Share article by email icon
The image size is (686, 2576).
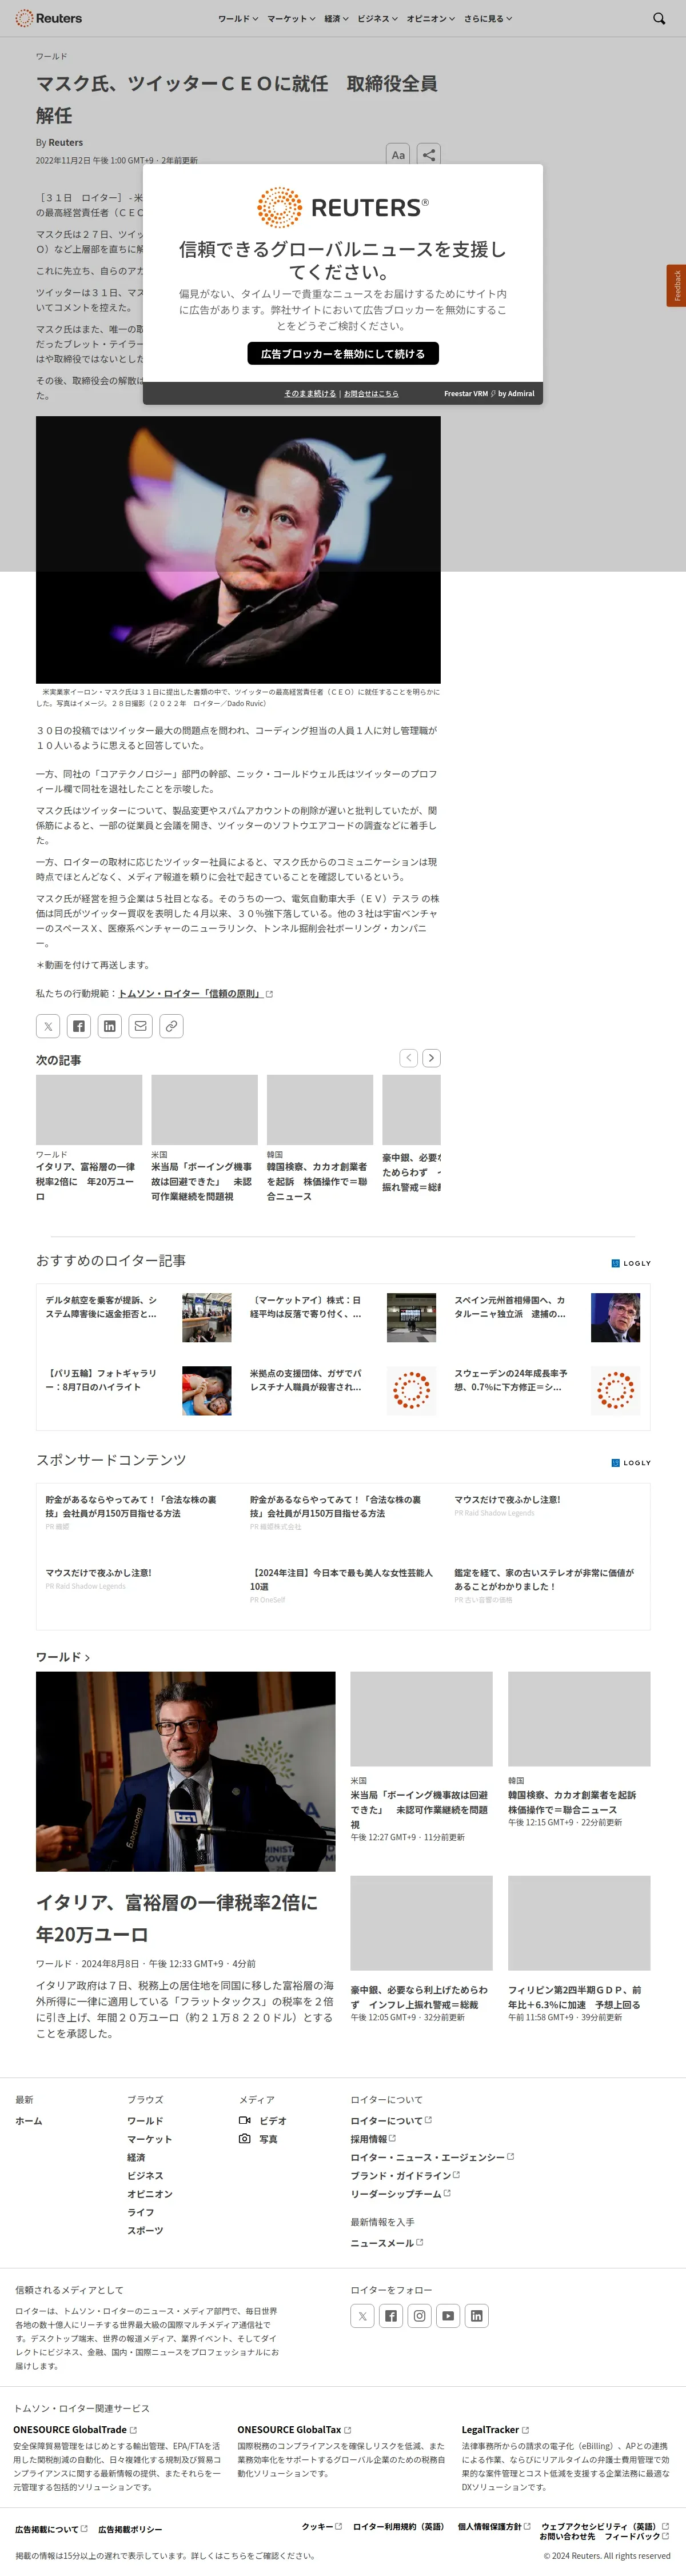click(141, 1026)
